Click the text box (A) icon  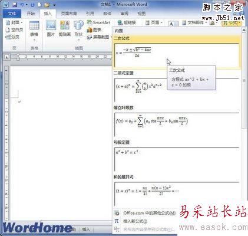173,24
